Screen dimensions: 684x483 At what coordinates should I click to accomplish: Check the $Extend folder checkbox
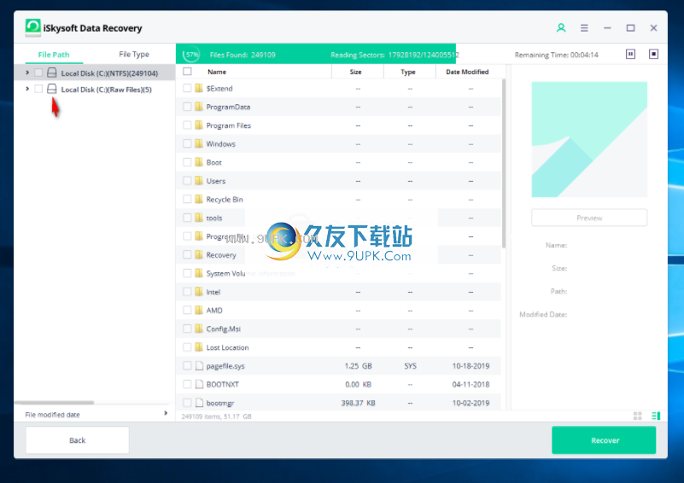[x=187, y=88]
